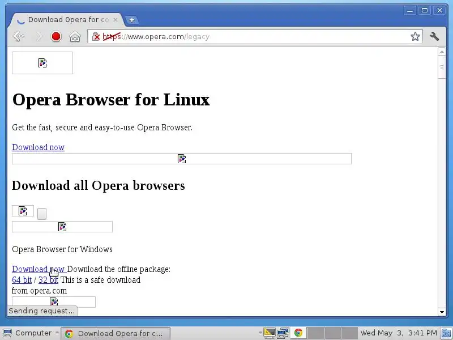Select Download Opera taskbar window button
This screenshot has height=340, width=453.
point(116,333)
